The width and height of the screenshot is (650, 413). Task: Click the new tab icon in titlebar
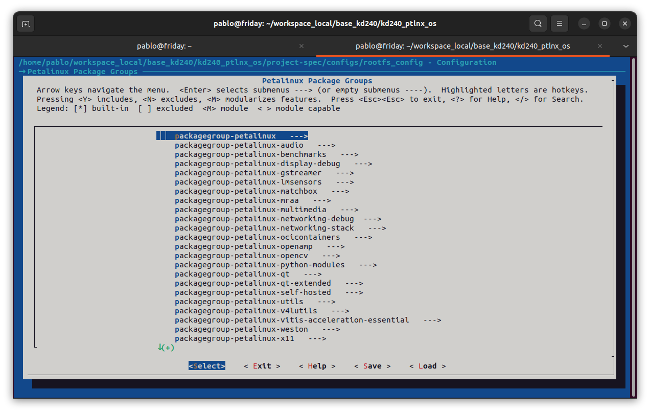(26, 24)
